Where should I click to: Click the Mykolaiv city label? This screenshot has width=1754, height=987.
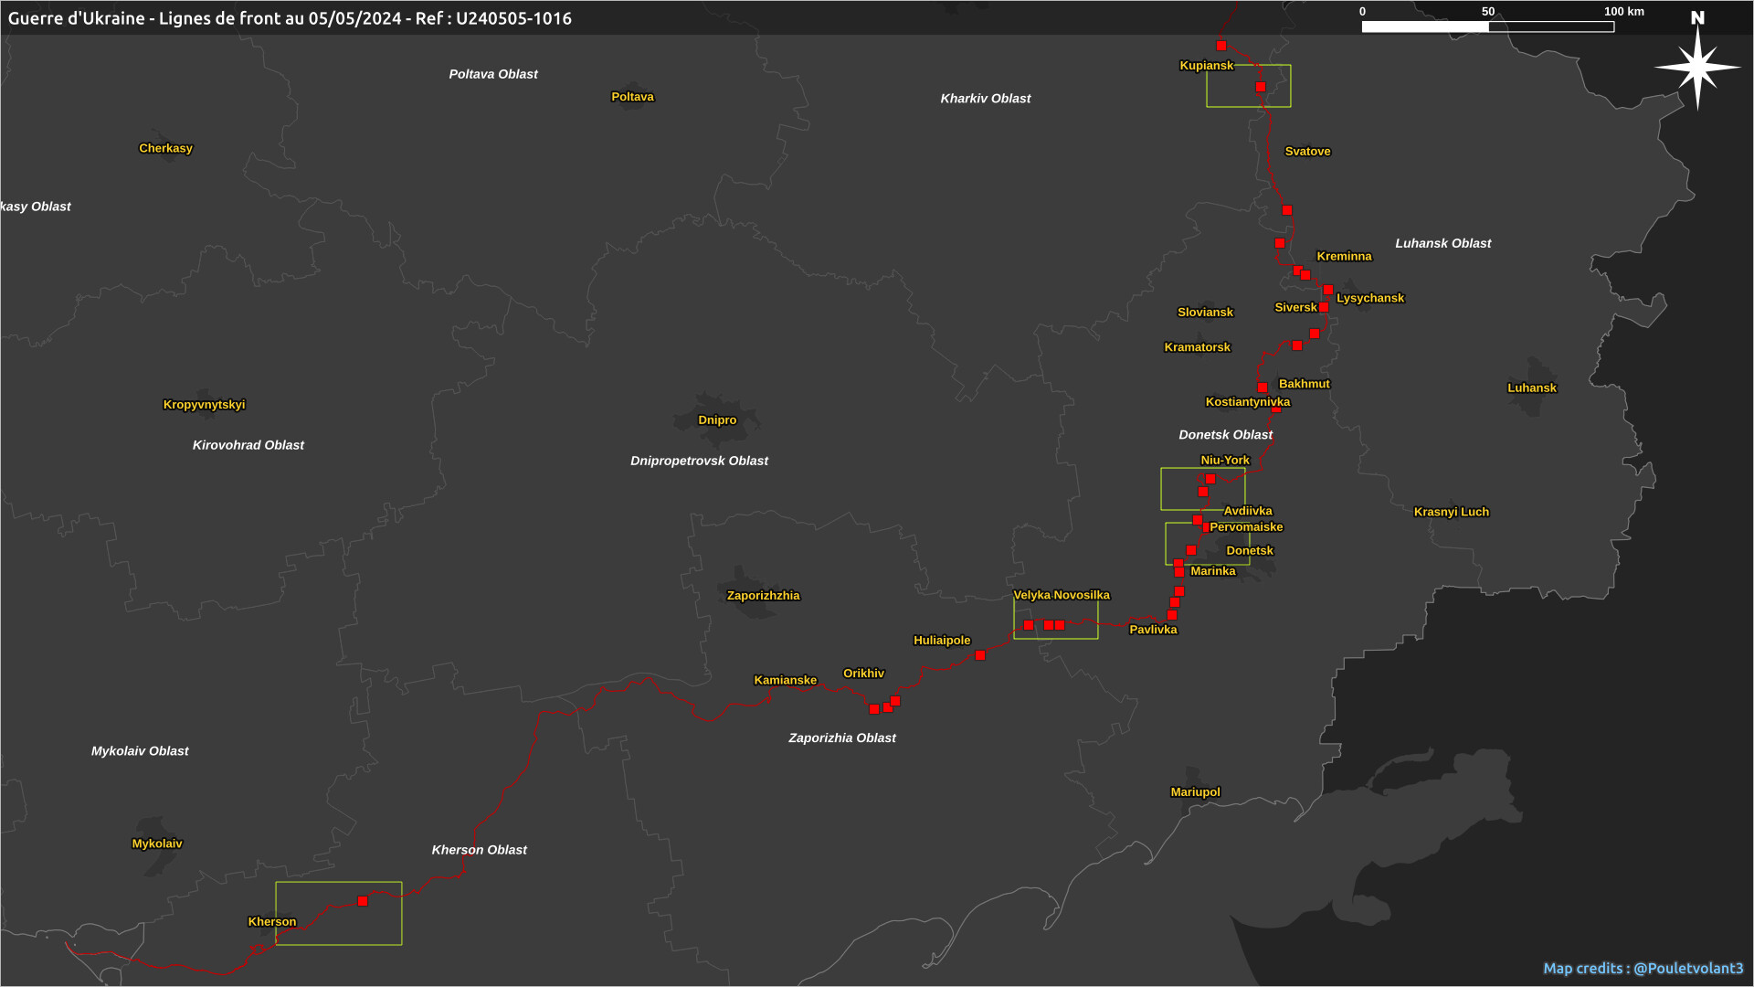pos(157,844)
